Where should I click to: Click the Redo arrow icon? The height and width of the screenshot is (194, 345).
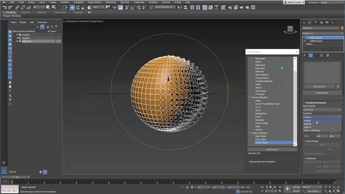click(x=10, y=8)
